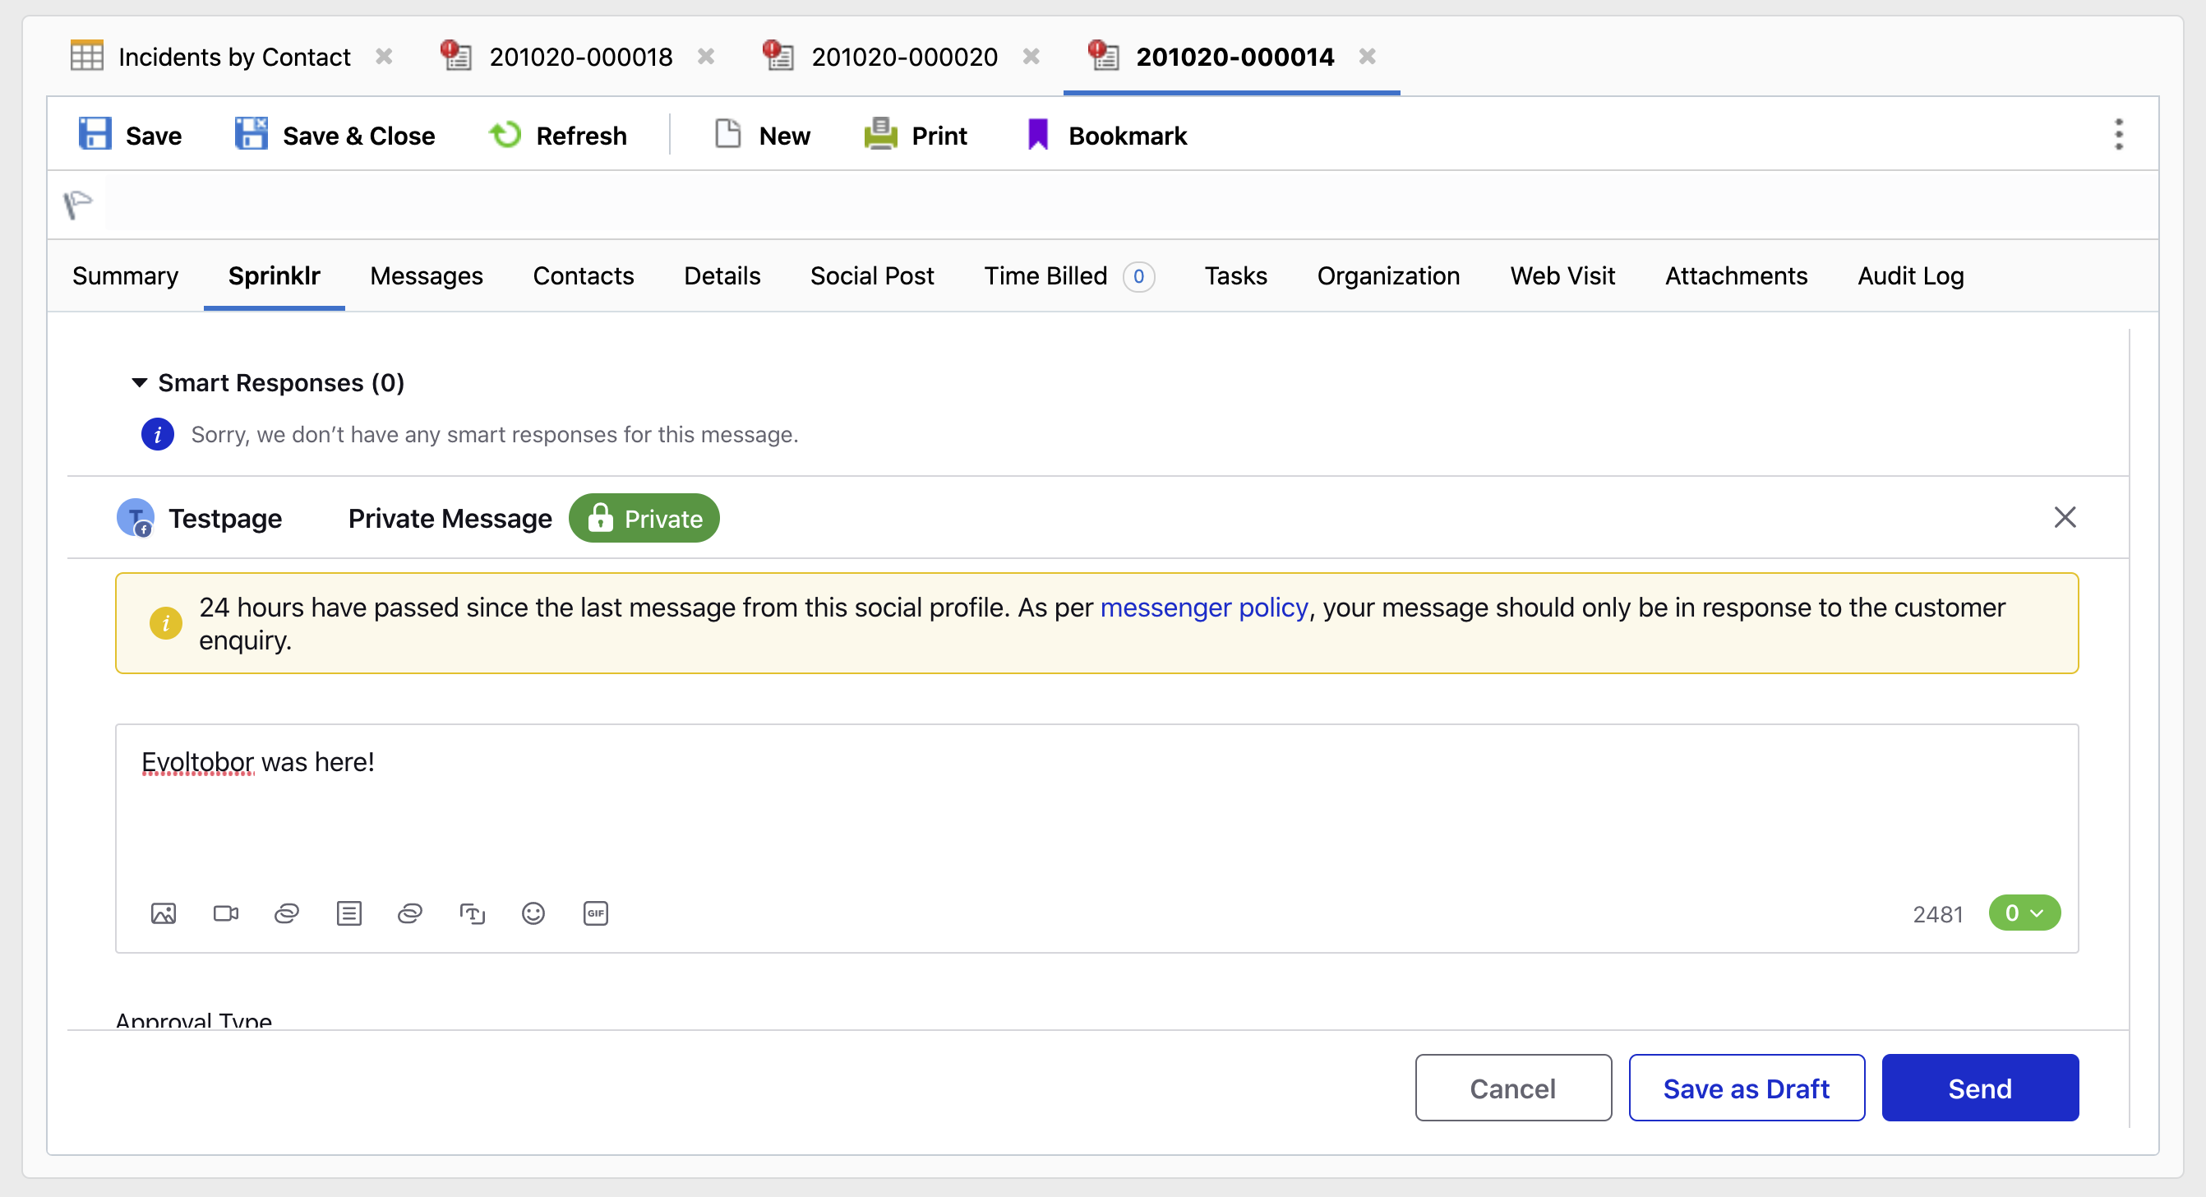
Task: Click the emoji picker icon
Action: coord(533,913)
